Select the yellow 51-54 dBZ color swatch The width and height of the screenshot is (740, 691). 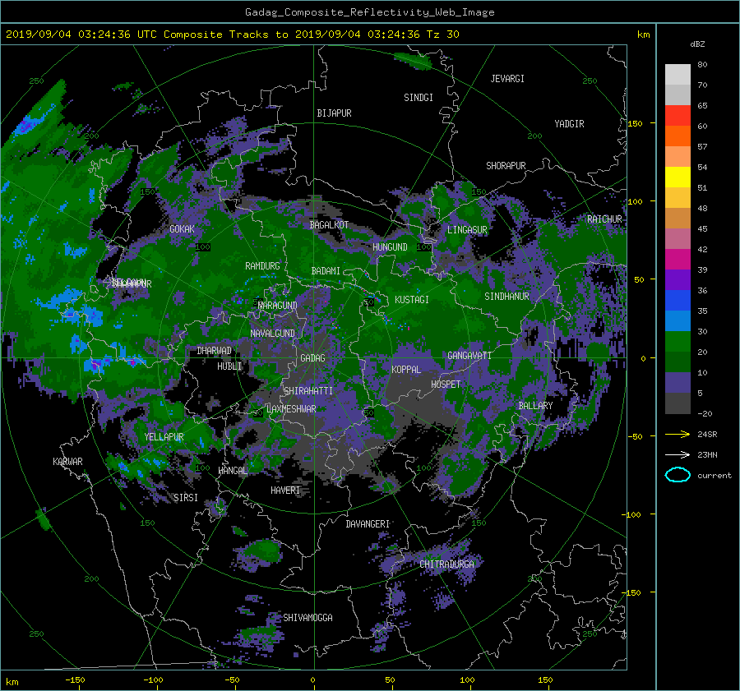678,177
